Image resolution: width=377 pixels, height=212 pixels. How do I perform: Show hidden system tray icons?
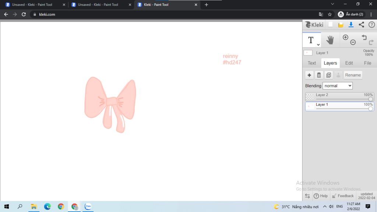click(325, 206)
